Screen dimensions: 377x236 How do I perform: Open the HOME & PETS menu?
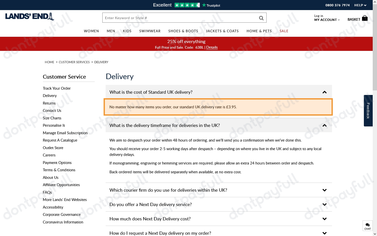[x=259, y=31]
